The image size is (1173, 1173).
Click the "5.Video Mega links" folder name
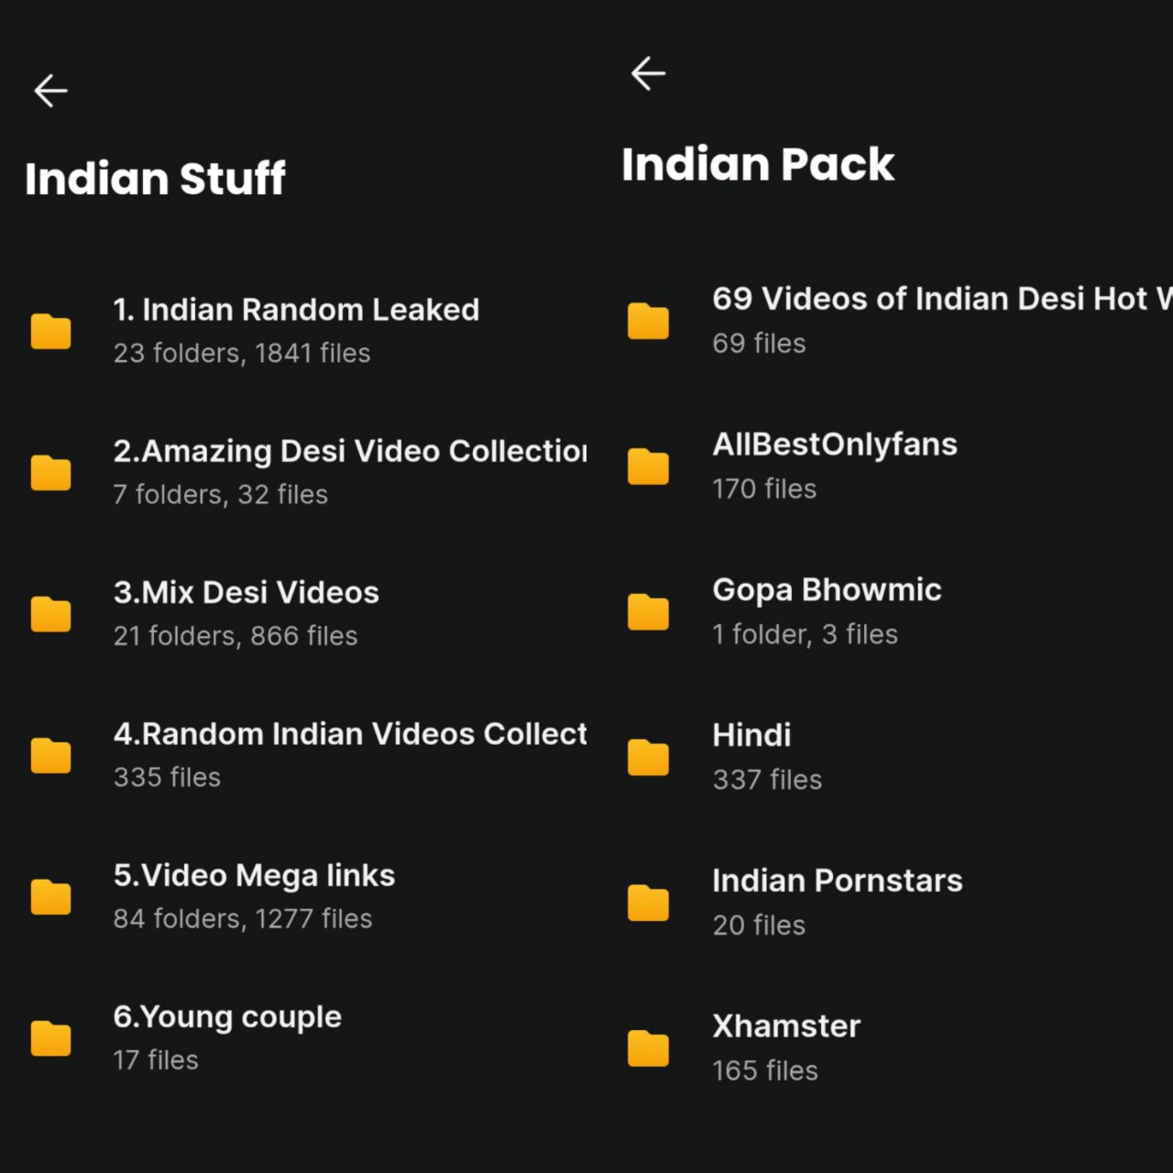(x=253, y=875)
